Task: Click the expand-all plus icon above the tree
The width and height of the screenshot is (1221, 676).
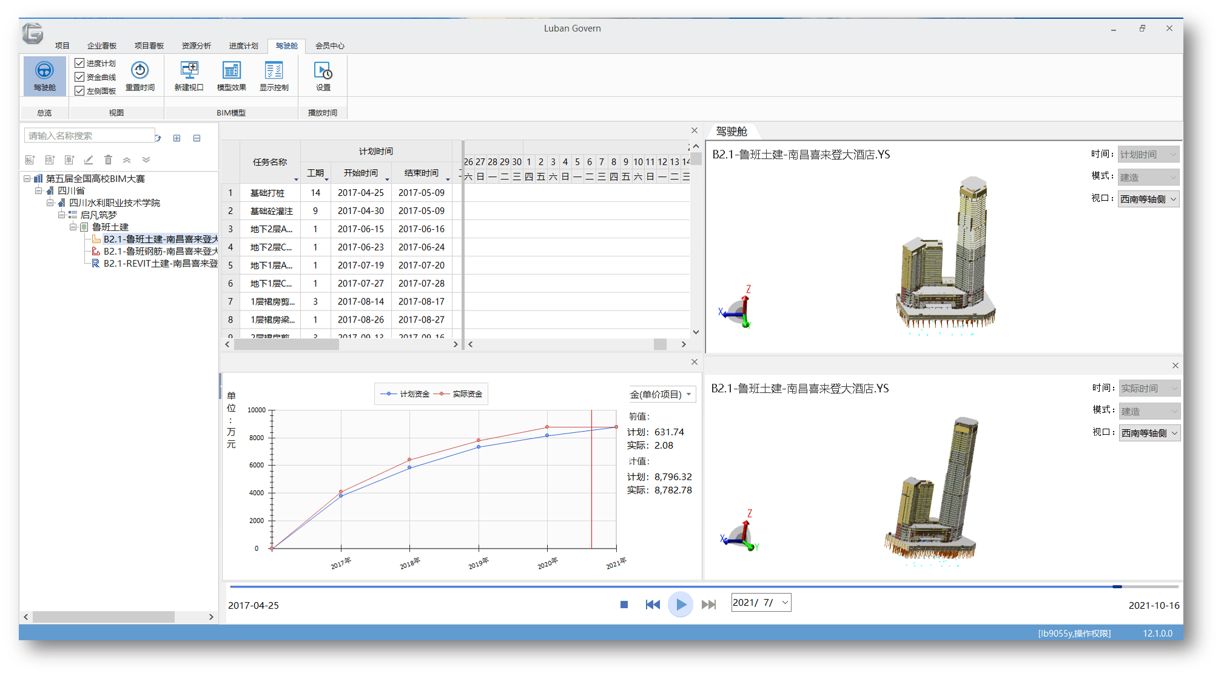Action: click(177, 138)
